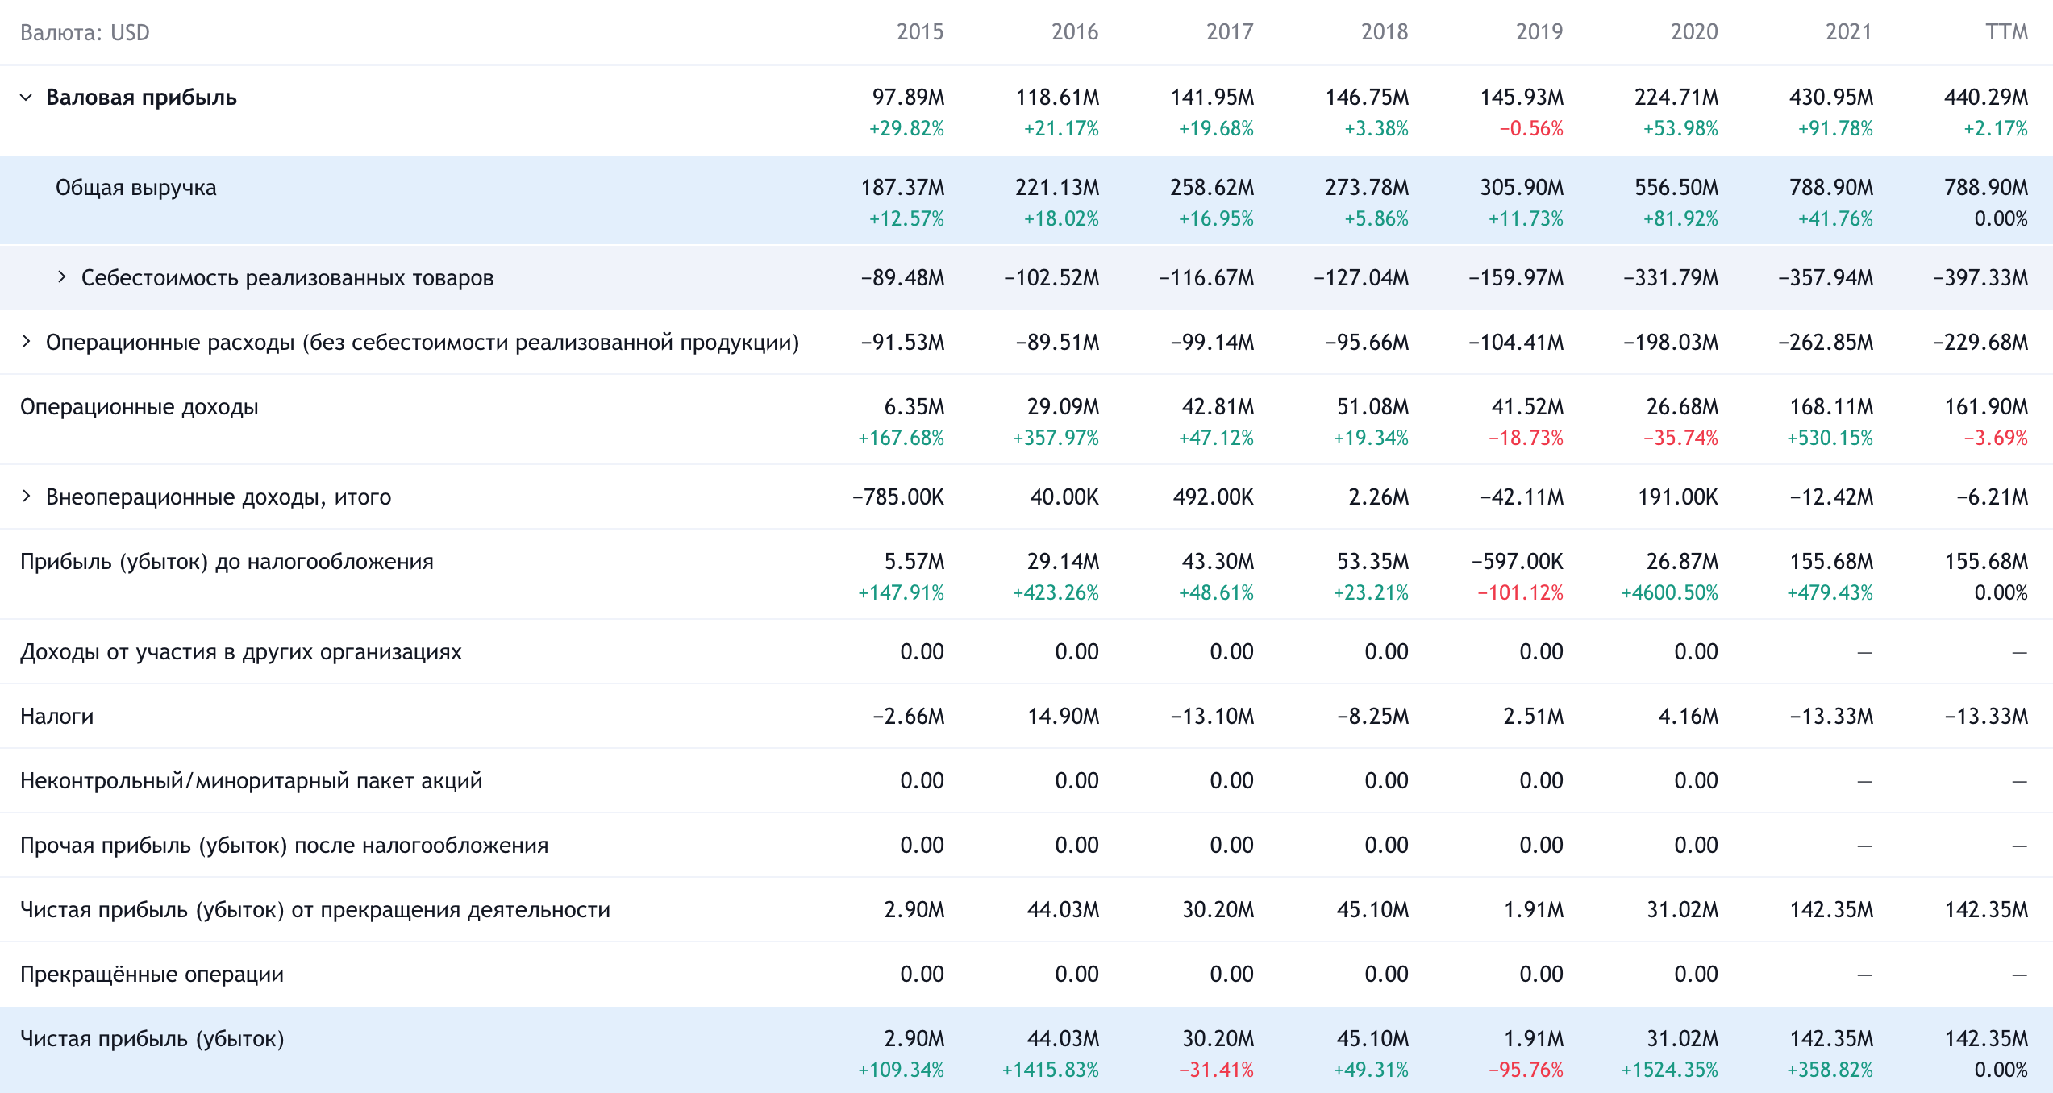Select the Налоги row label
2053x1093 pixels.
click(57, 717)
